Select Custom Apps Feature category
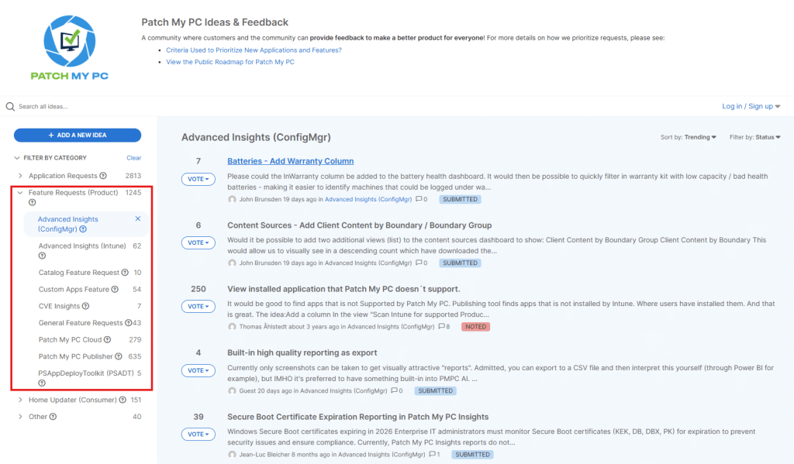794x464 pixels. click(74, 289)
